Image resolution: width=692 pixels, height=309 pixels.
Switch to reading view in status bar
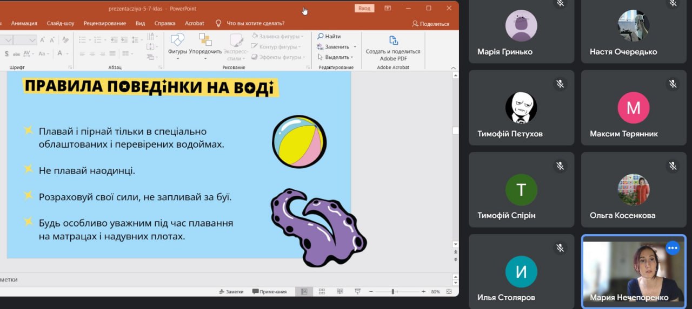340,292
